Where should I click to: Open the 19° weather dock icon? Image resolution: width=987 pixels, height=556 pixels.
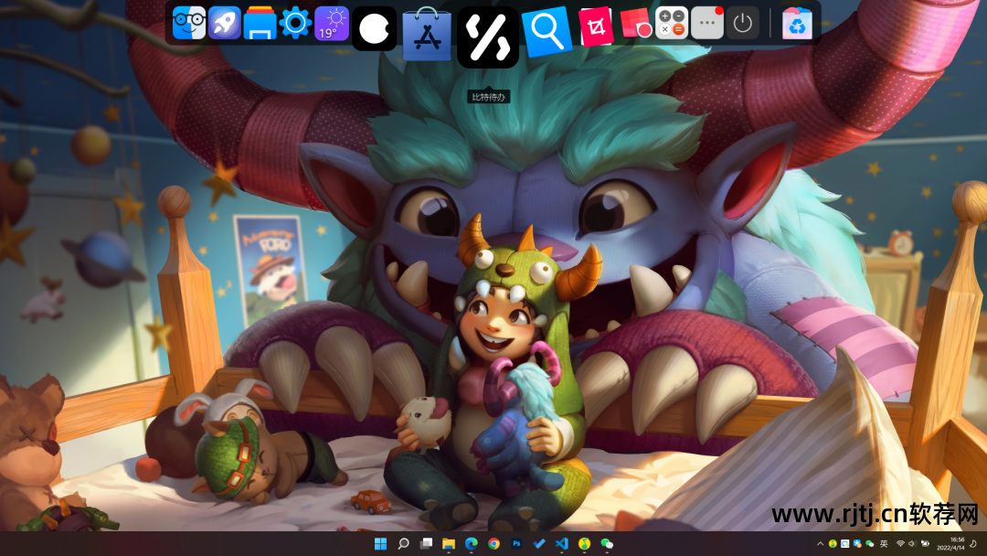(332, 23)
